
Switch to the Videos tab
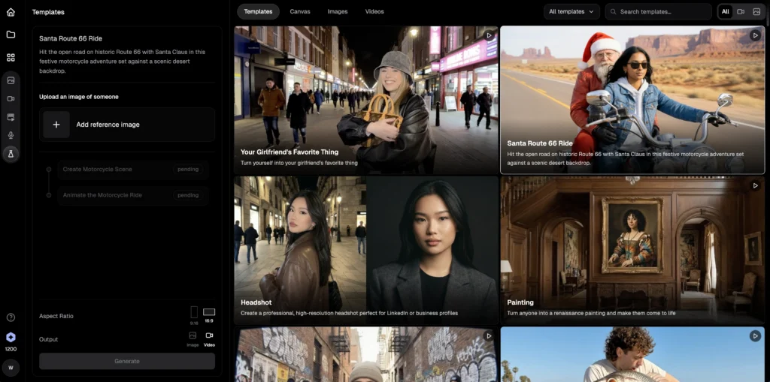click(x=374, y=12)
